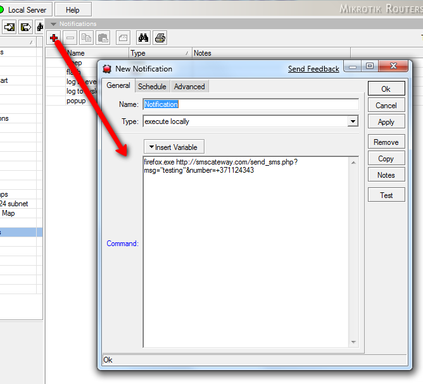
Task: Sort by the Type column header
Action: coord(160,53)
